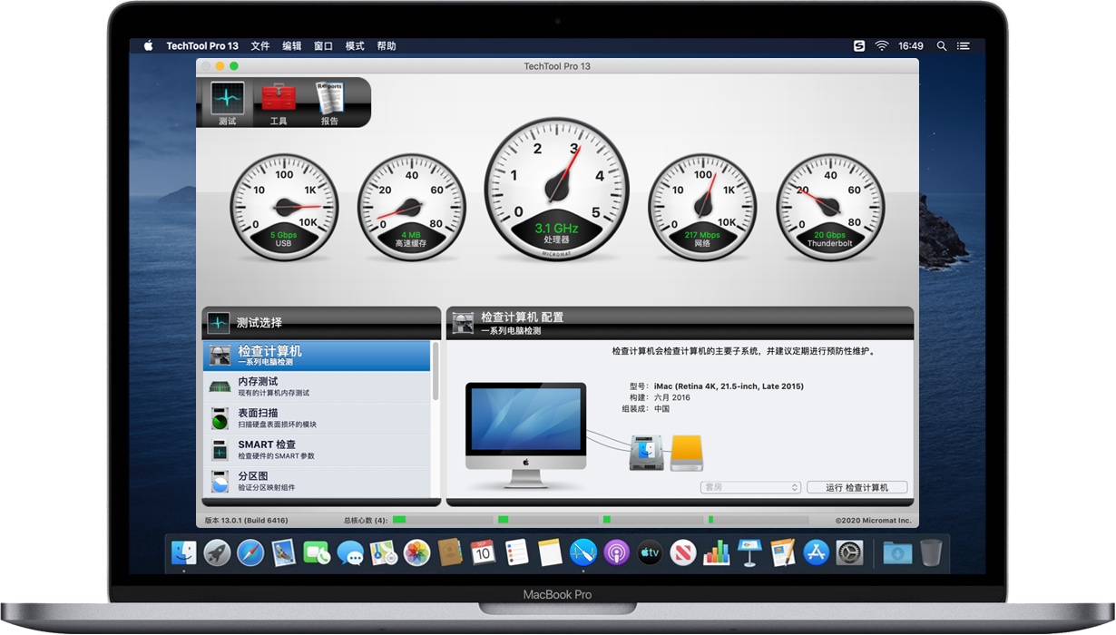The image size is (1116, 635).
Task: Open Spotlight search from the menu bar
Action: 941,45
